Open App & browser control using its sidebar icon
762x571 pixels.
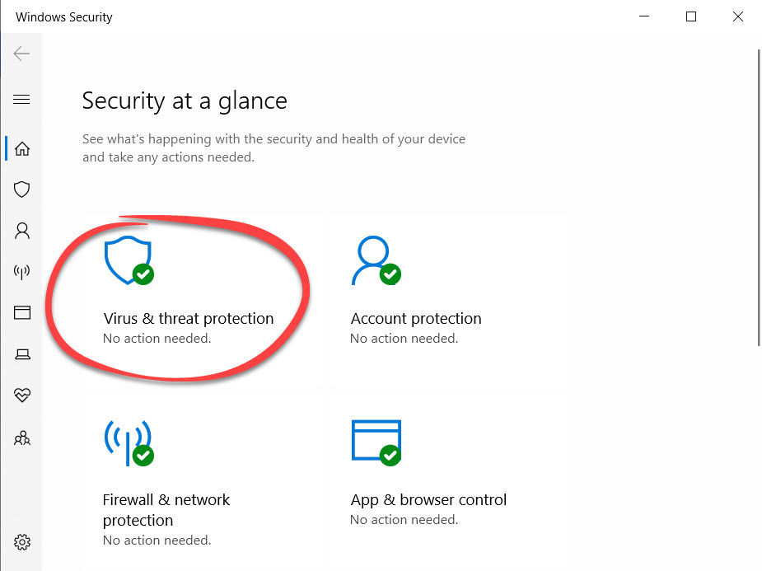pos(21,313)
